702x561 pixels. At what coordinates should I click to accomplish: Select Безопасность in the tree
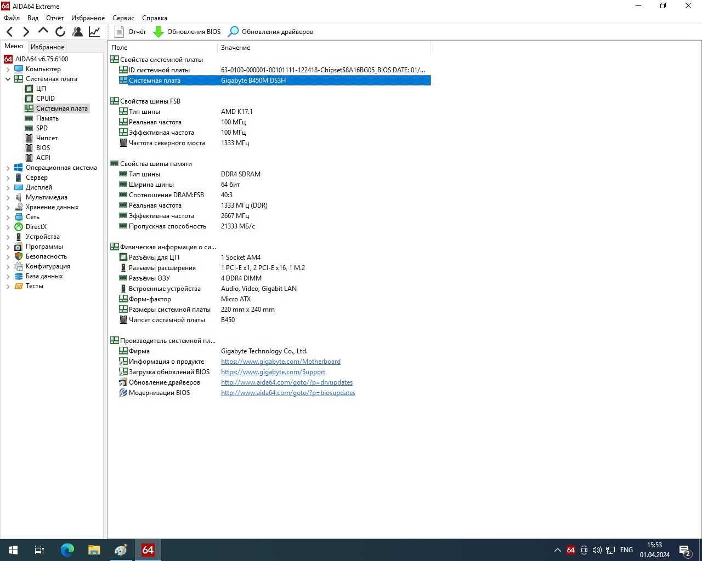(46, 256)
